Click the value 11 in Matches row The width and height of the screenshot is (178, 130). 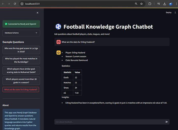coord(76,83)
